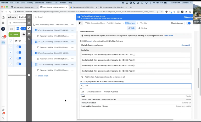Switch to the Lookalike audience tab
Viewport: 201px width, 122px height.
[x=94, y=92]
